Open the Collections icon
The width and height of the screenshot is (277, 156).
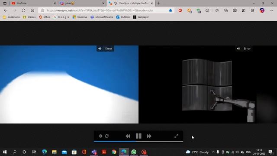click(x=226, y=10)
